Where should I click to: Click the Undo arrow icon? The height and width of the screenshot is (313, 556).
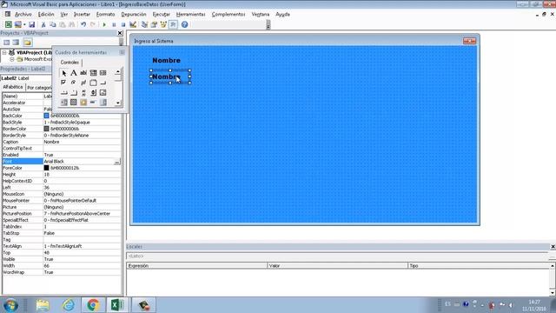point(83,24)
